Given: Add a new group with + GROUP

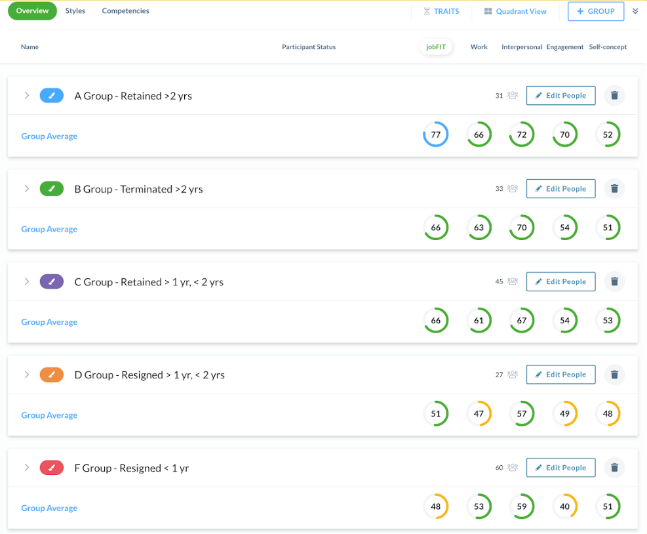Looking at the screenshot, I should (x=595, y=11).
